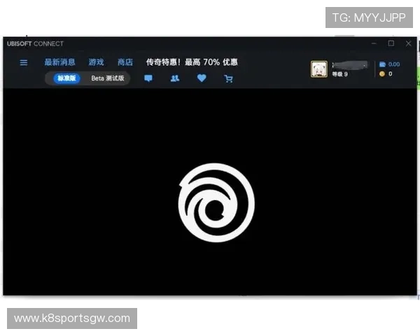Click the gold Ubisoft coin icon
420x336 pixels.
coord(381,73)
